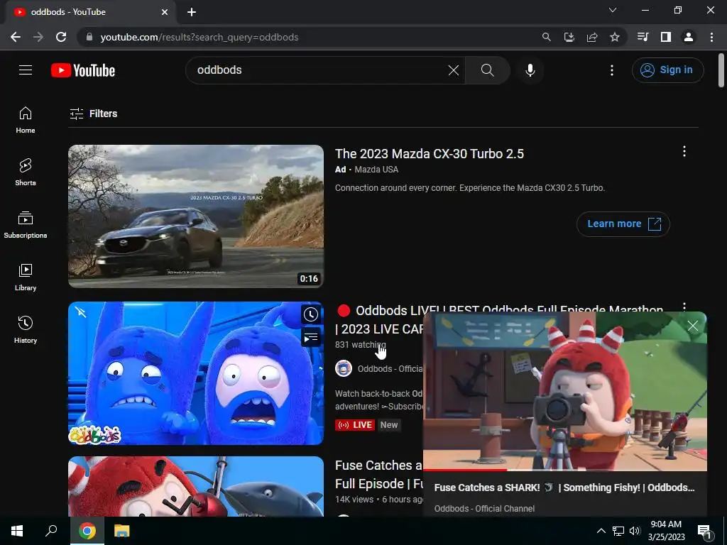Click the Oddbods channel avatar
Screen dimensions: 727x545
[344, 369]
